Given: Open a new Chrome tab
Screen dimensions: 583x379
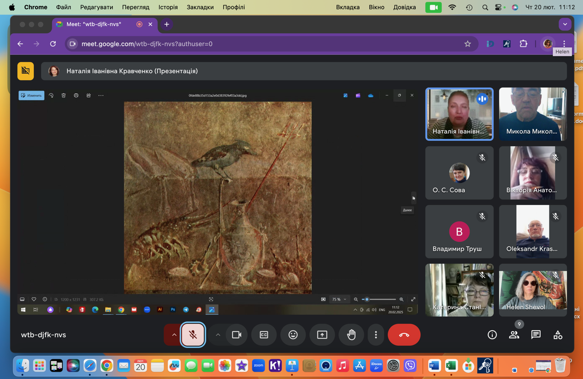Looking at the screenshot, I should (x=167, y=24).
